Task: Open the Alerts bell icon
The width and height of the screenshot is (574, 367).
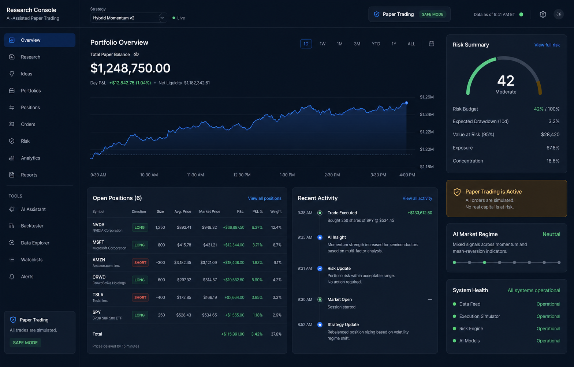Action: (12, 277)
